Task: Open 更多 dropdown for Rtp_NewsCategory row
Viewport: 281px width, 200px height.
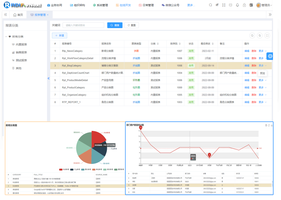Action: click(x=262, y=51)
